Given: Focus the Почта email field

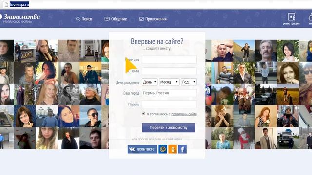Looking at the screenshot, I should click(x=169, y=71).
